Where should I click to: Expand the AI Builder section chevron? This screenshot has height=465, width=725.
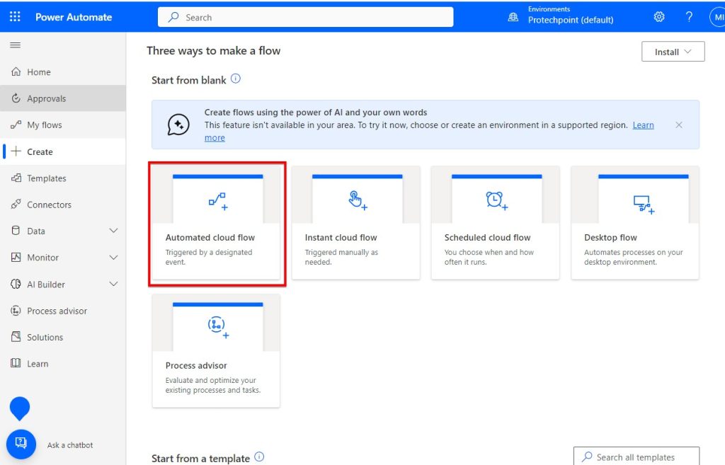click(113, 284)
